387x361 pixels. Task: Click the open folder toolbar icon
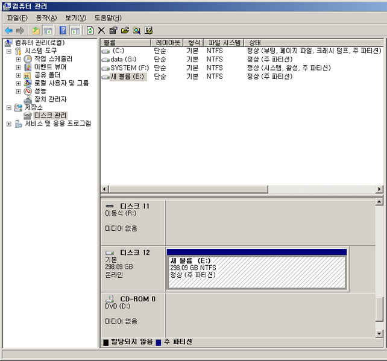pyautogui.click(x=125, y=30)
